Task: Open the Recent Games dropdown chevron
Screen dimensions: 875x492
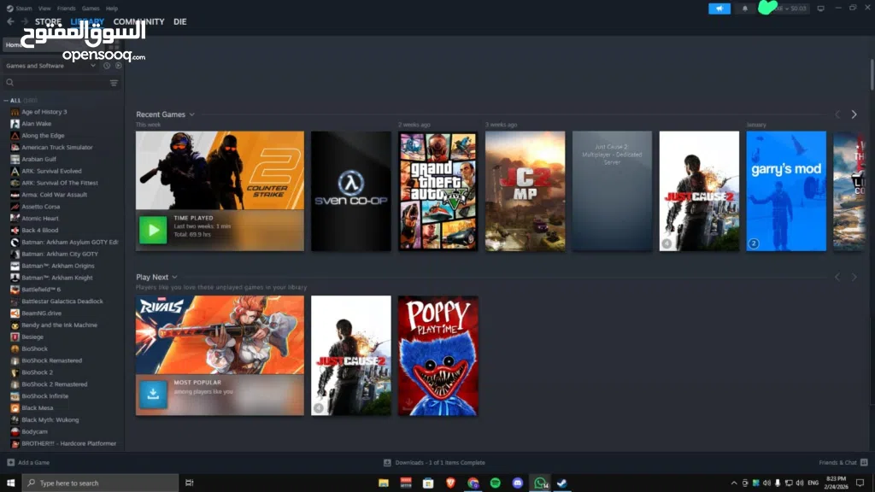Action: pos(192,114)
